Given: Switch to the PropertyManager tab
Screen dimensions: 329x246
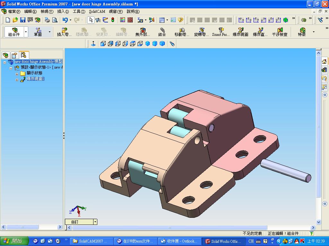Looking at the screenshot, I should [x=14, y=55].
